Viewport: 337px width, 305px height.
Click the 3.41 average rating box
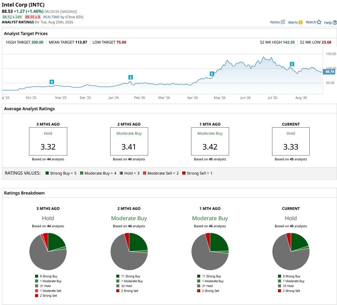point(129,141)
